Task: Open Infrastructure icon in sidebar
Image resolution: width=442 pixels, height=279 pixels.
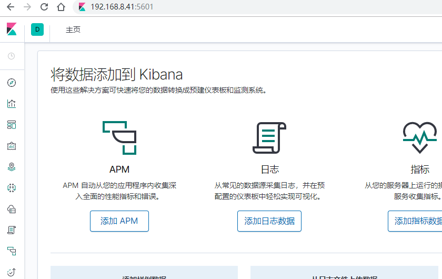Action: pyautogui.click(x=12, y=209)
